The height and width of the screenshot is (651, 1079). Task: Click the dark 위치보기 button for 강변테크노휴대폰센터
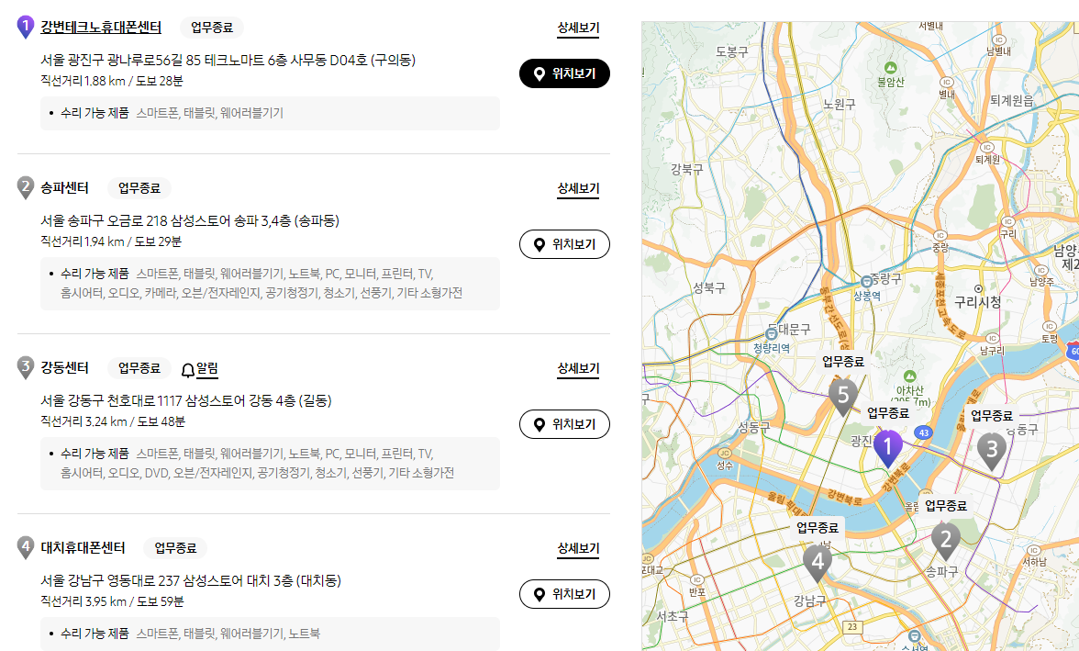(x=563, y=73)
